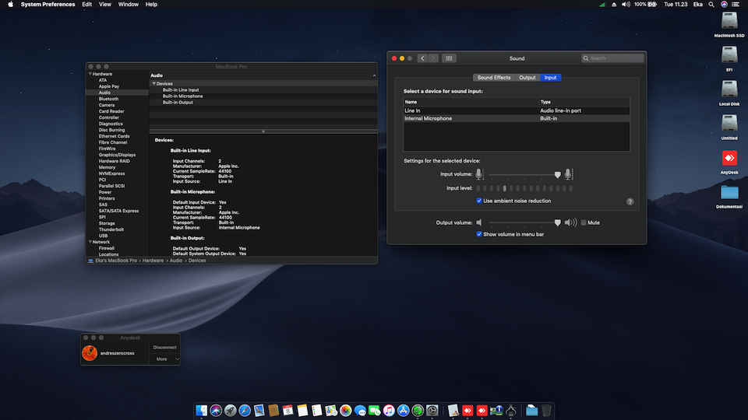Click Eka user name in menu bar
Viewport: 748px width, 420px height.
click(x=698, y=5)
